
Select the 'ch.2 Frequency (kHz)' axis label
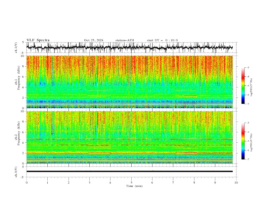click(x=17, y=133)
